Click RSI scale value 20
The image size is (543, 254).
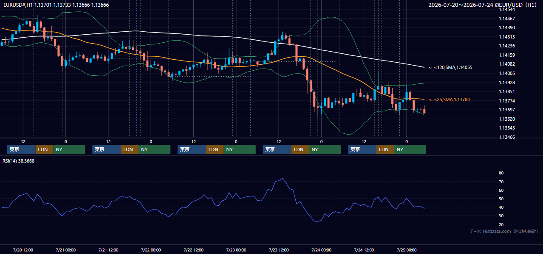pos(501,224)
